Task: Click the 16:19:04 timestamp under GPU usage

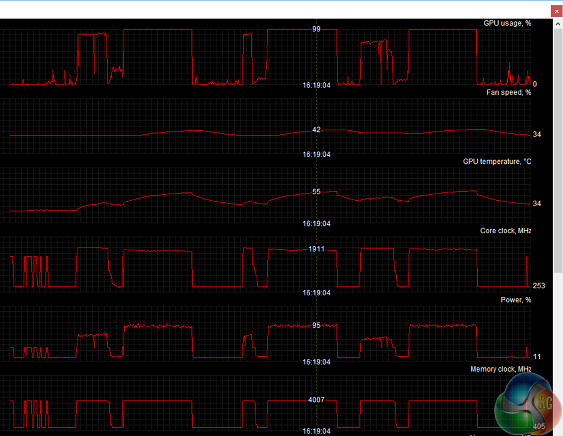Action: [316, 85]
